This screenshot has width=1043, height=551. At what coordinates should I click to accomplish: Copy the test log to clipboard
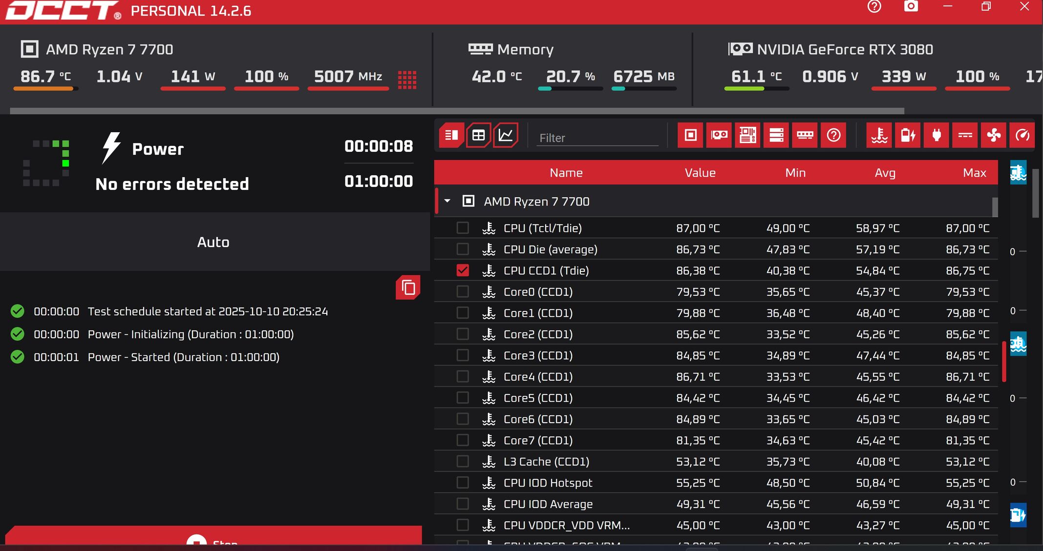pyautogui.click(x=408, y=288)
